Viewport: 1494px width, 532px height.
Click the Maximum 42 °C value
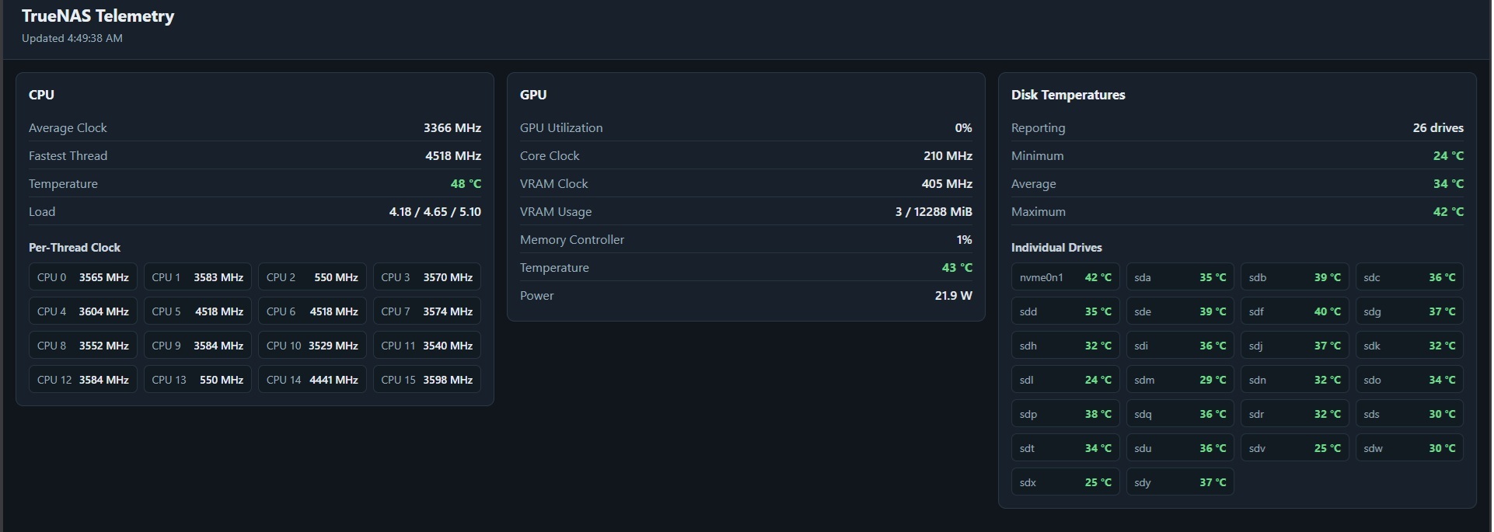click(x=1448, y=212)
